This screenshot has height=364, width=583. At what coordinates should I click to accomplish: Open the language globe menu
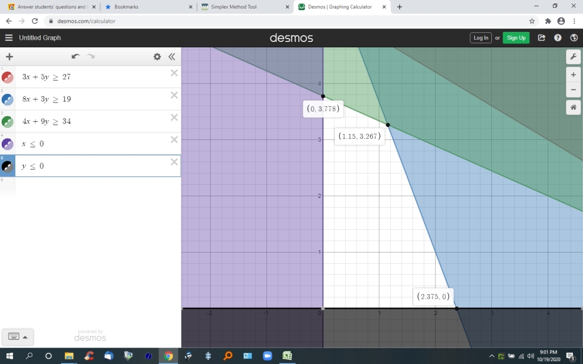pos(574,38)
